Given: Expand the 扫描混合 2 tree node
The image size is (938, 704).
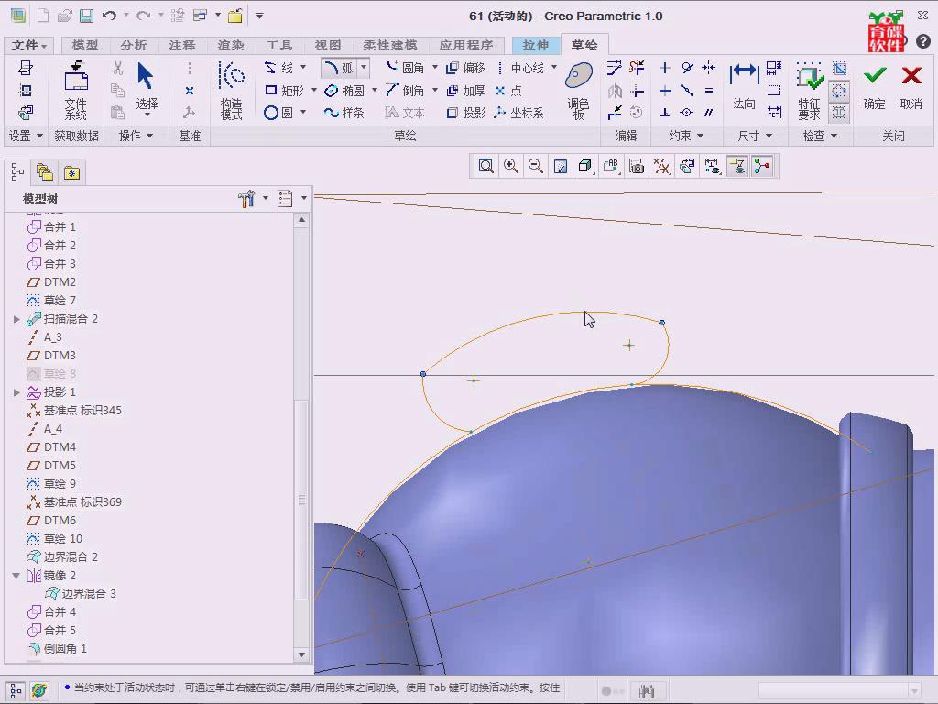Looking at the screenshot, I should (16, 319).
